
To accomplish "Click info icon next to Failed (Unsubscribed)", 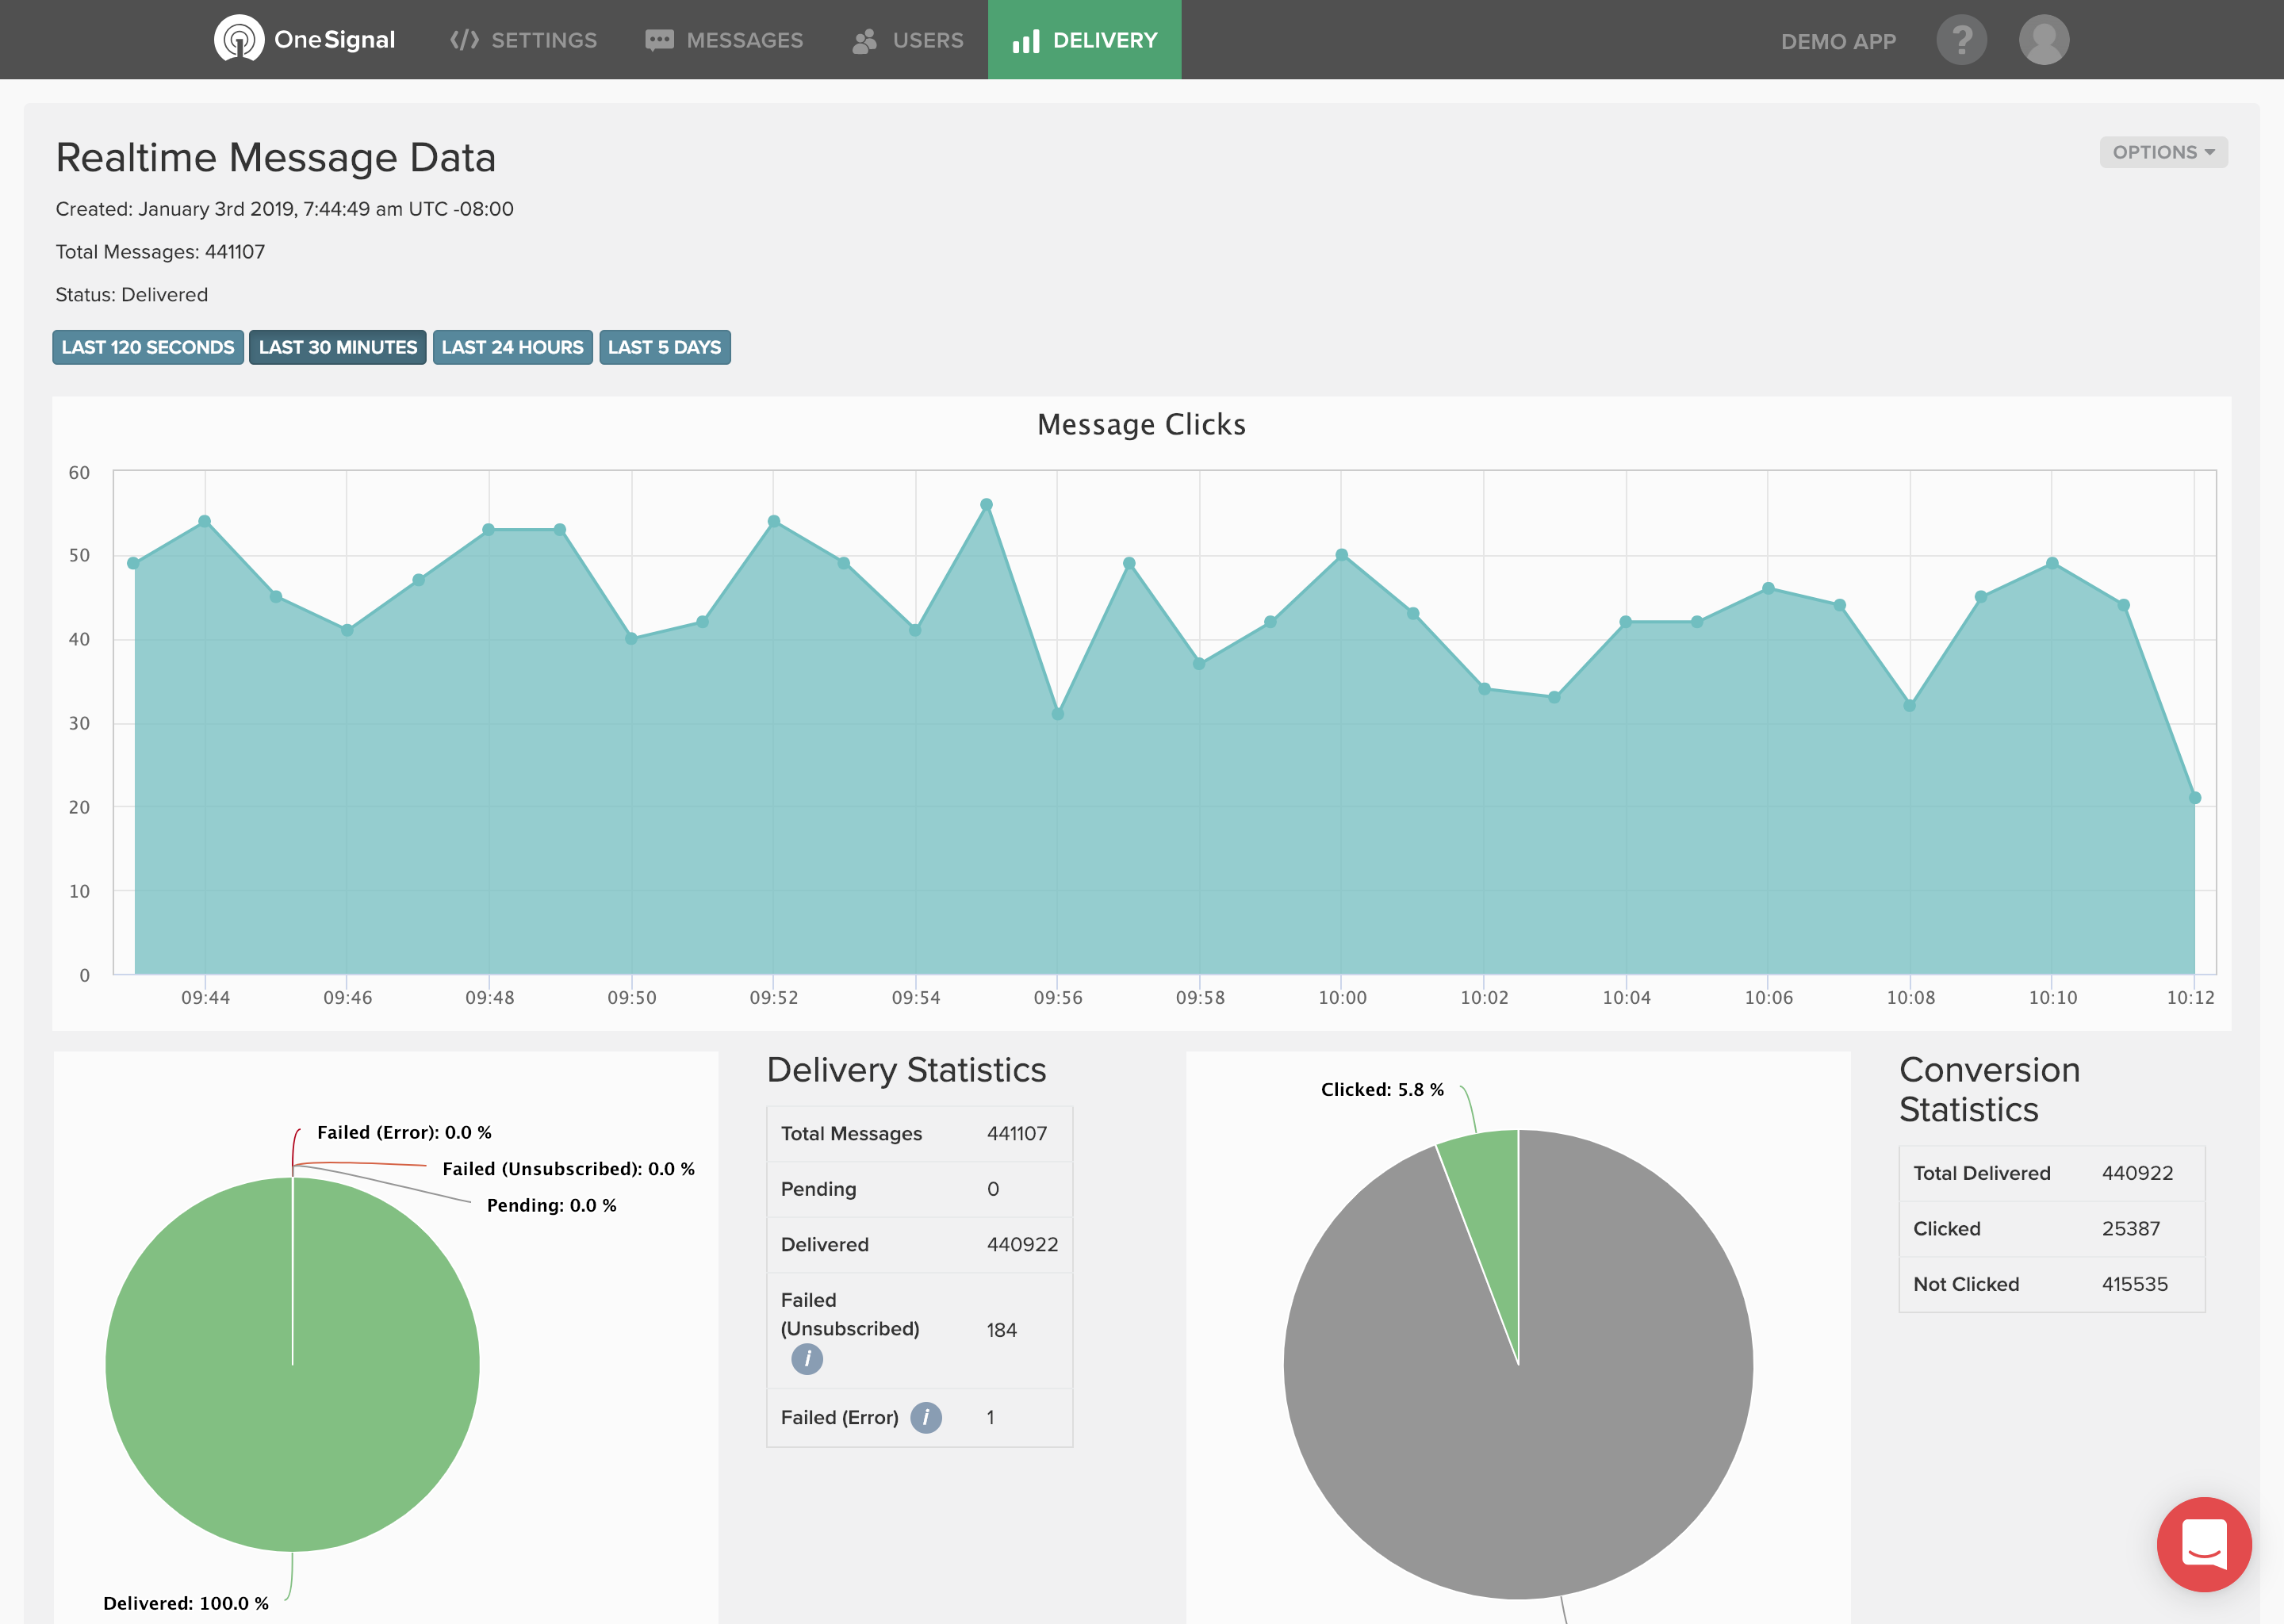I will pyautogui.click(x=807, y=1359).
